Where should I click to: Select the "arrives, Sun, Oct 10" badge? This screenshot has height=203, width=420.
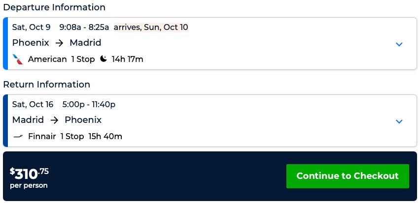click(x=151, y=28)
